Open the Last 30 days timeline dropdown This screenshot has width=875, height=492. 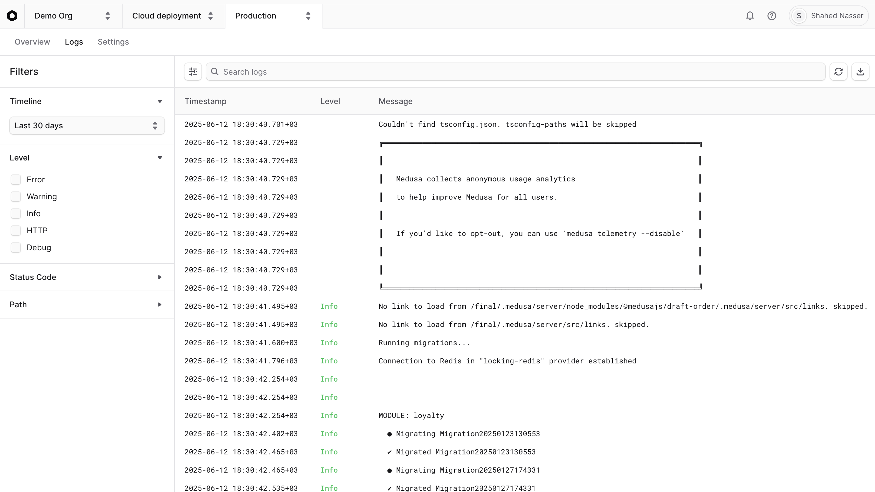pos(86,125)
